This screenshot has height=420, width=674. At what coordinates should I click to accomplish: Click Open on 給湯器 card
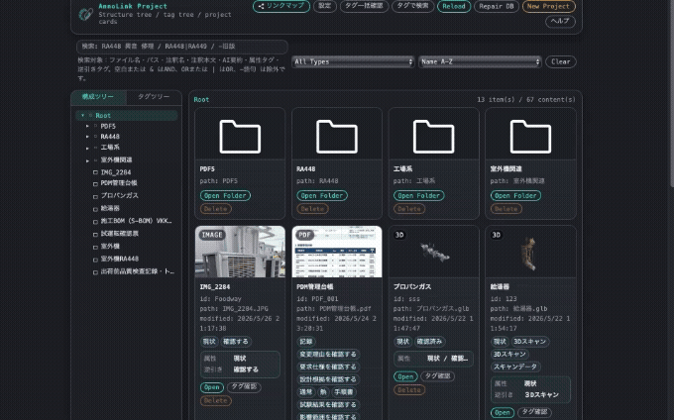pos(503,413)
